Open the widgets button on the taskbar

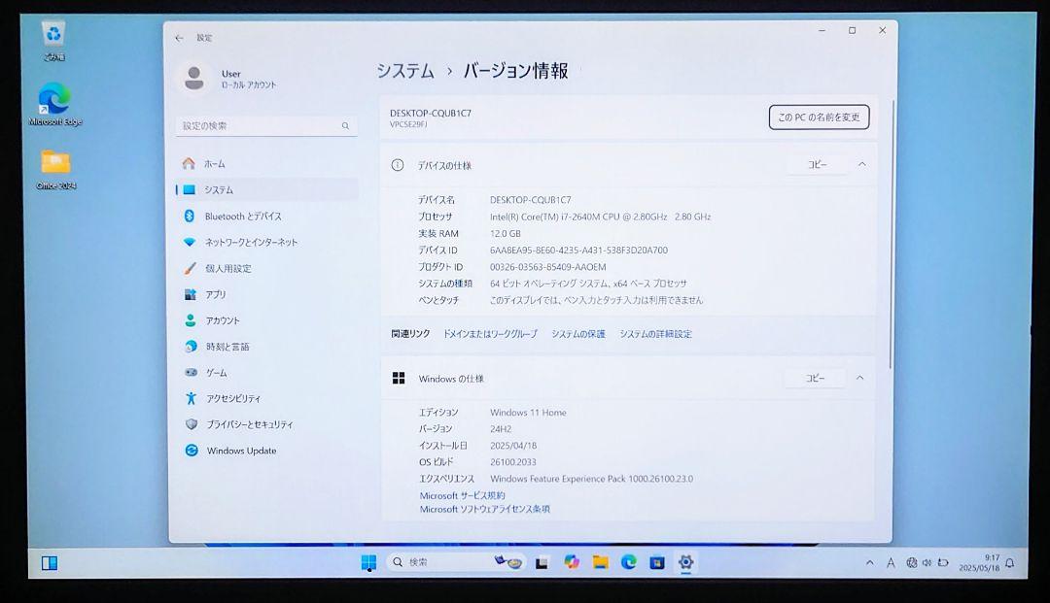coord(49,563)
